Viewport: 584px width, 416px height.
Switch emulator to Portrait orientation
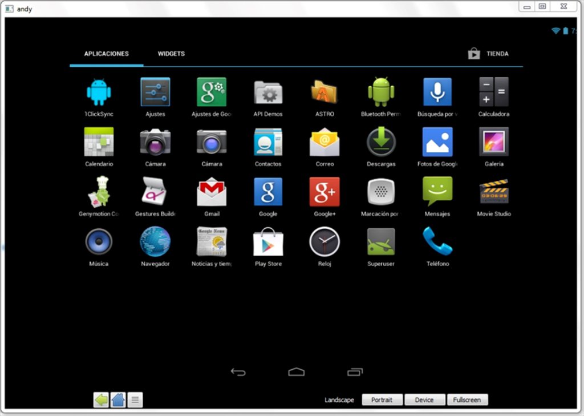click(x=382, y=400)
